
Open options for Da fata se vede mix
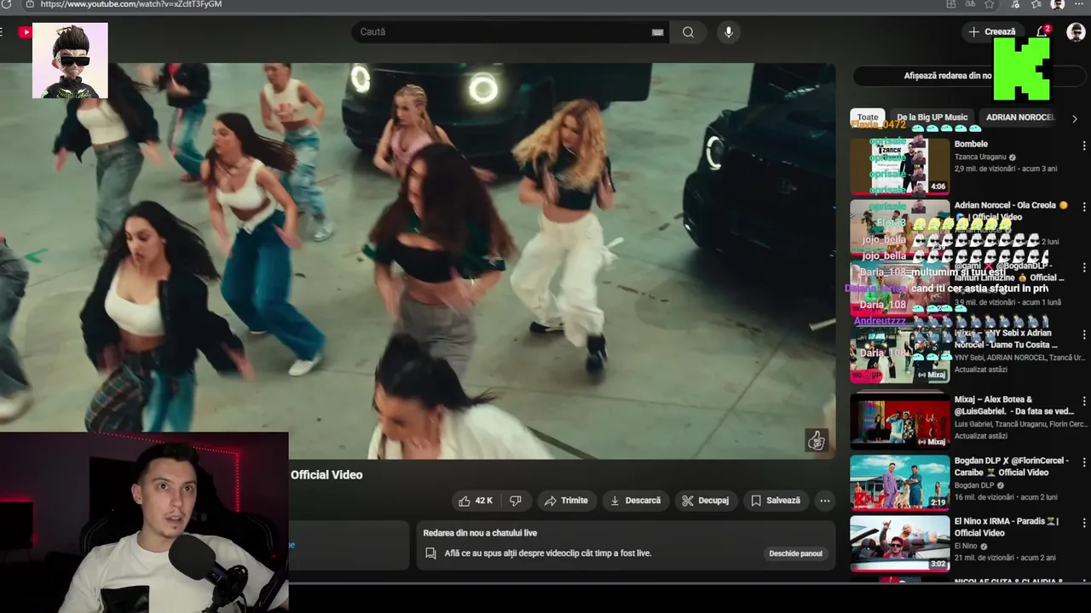click(x=1083, y=401)
